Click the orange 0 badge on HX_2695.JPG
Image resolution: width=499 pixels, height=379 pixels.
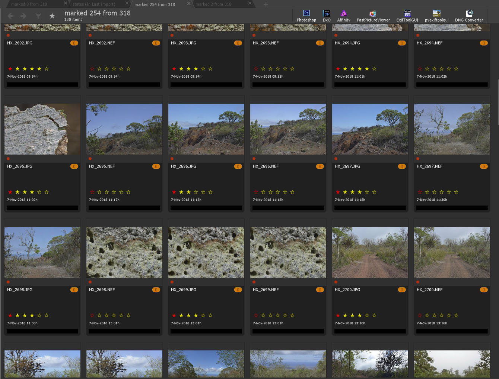coord(74,166)
